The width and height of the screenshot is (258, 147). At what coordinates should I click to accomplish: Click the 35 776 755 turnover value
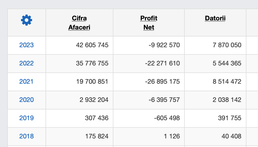(92, 63)
